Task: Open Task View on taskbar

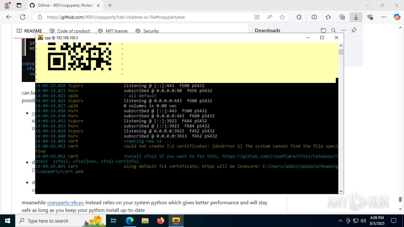Action: pyautogui.click(x=114, y=221)
